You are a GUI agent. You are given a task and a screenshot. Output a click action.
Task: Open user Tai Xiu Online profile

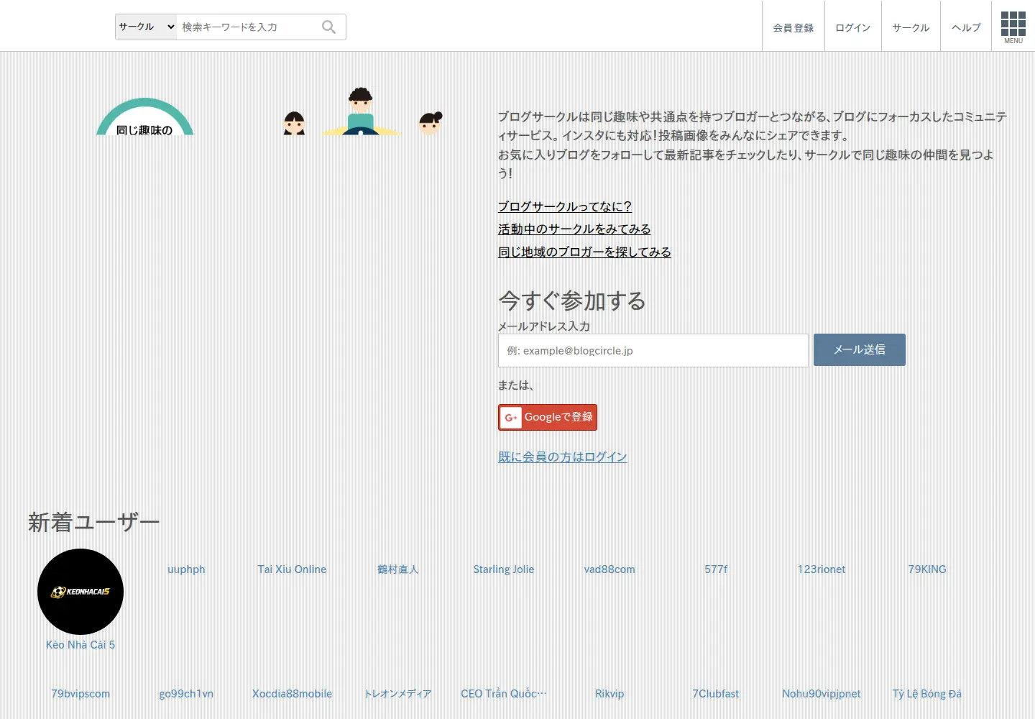click(292, 569)
